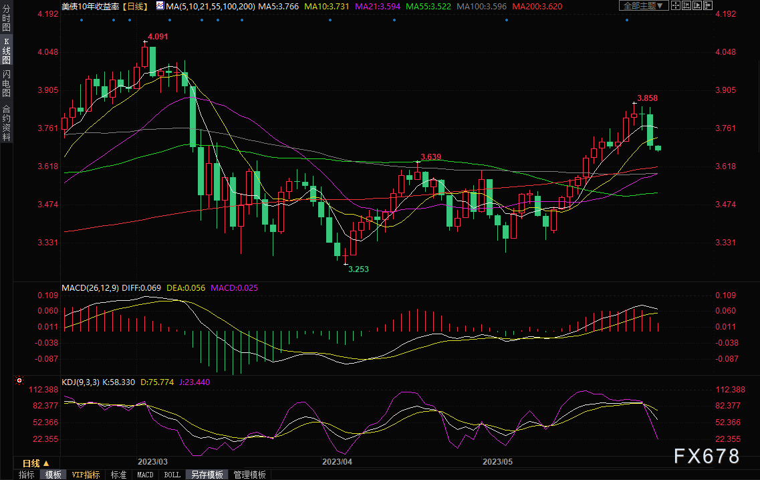Click the 另存模板 button
The width and height of the screenshot is (760, 480).
point(207,475)
